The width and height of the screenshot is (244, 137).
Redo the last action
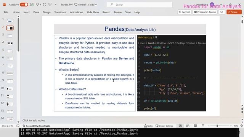45,5
